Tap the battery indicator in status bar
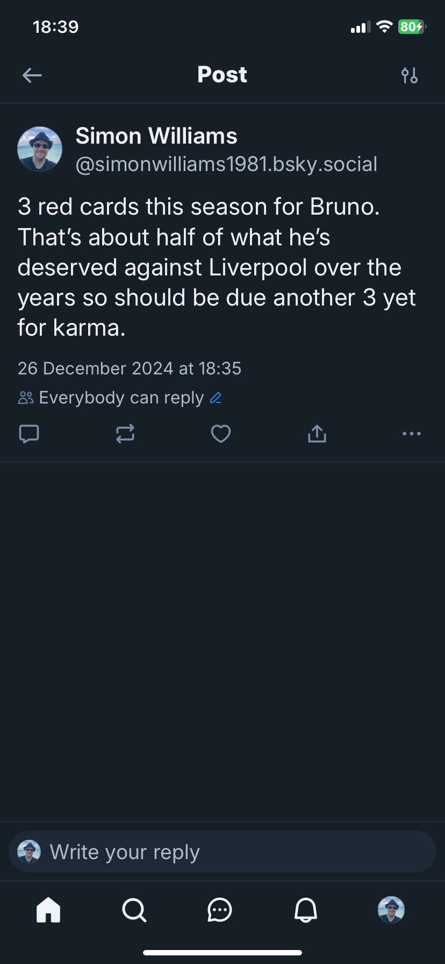 (411, 27)
